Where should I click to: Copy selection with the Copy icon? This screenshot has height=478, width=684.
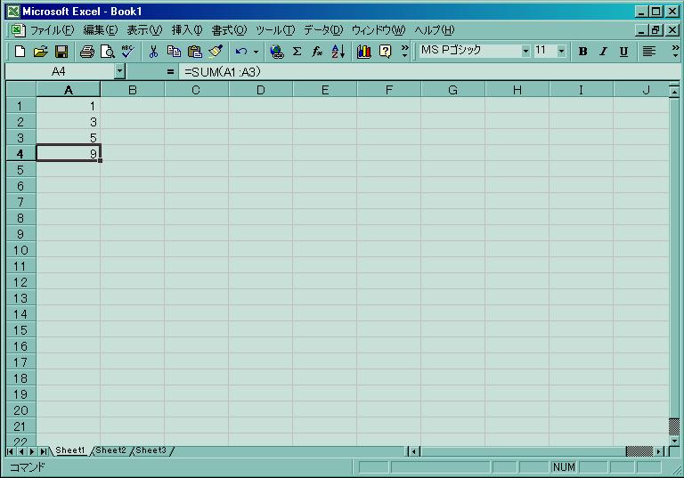pyautogui.click(x=174, y=52)
